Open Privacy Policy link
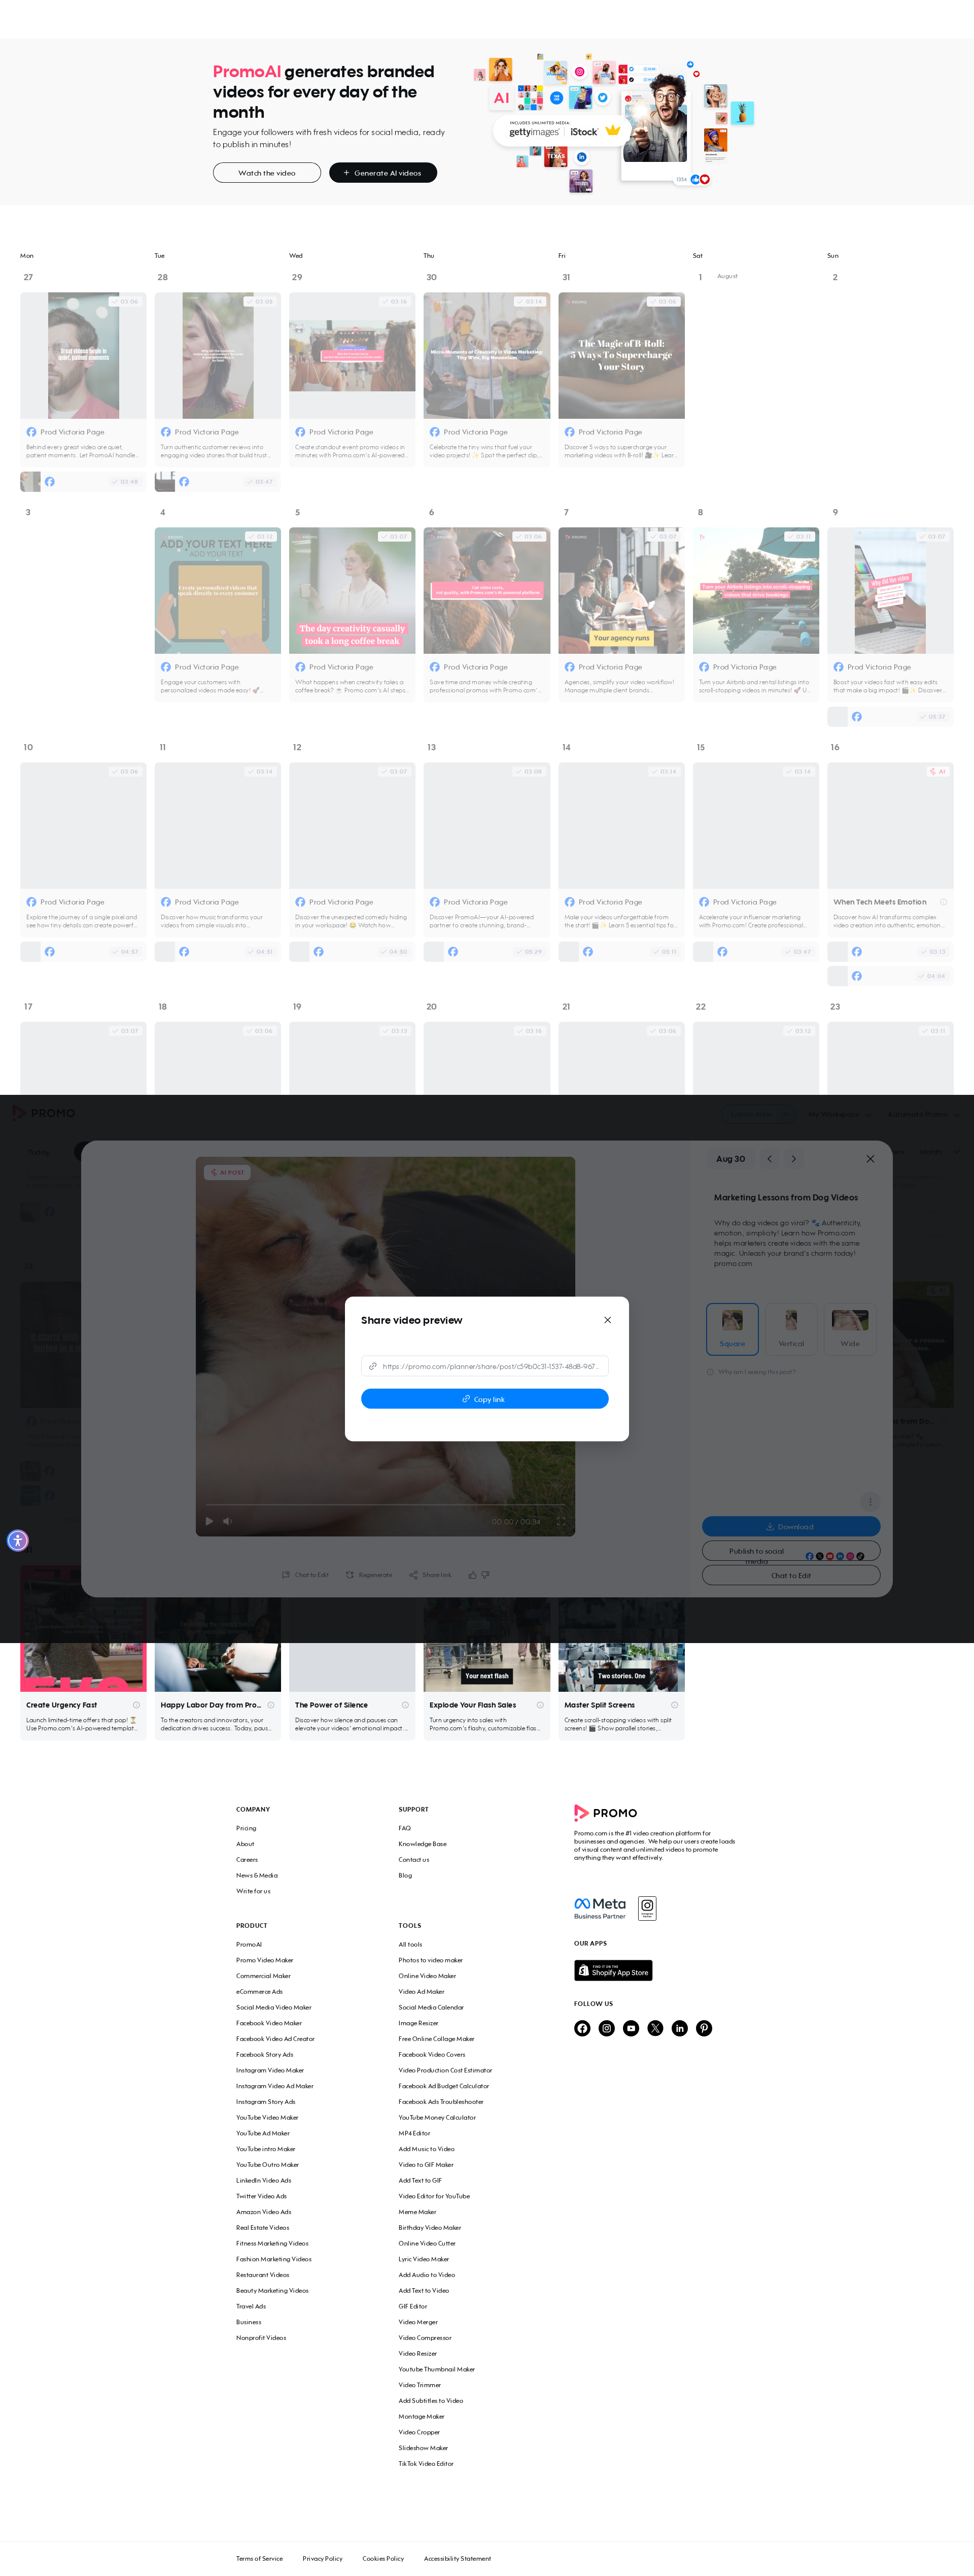The height and width of the screenshot is (2576, 974). pyautogui.click(x=323, y=2558)
